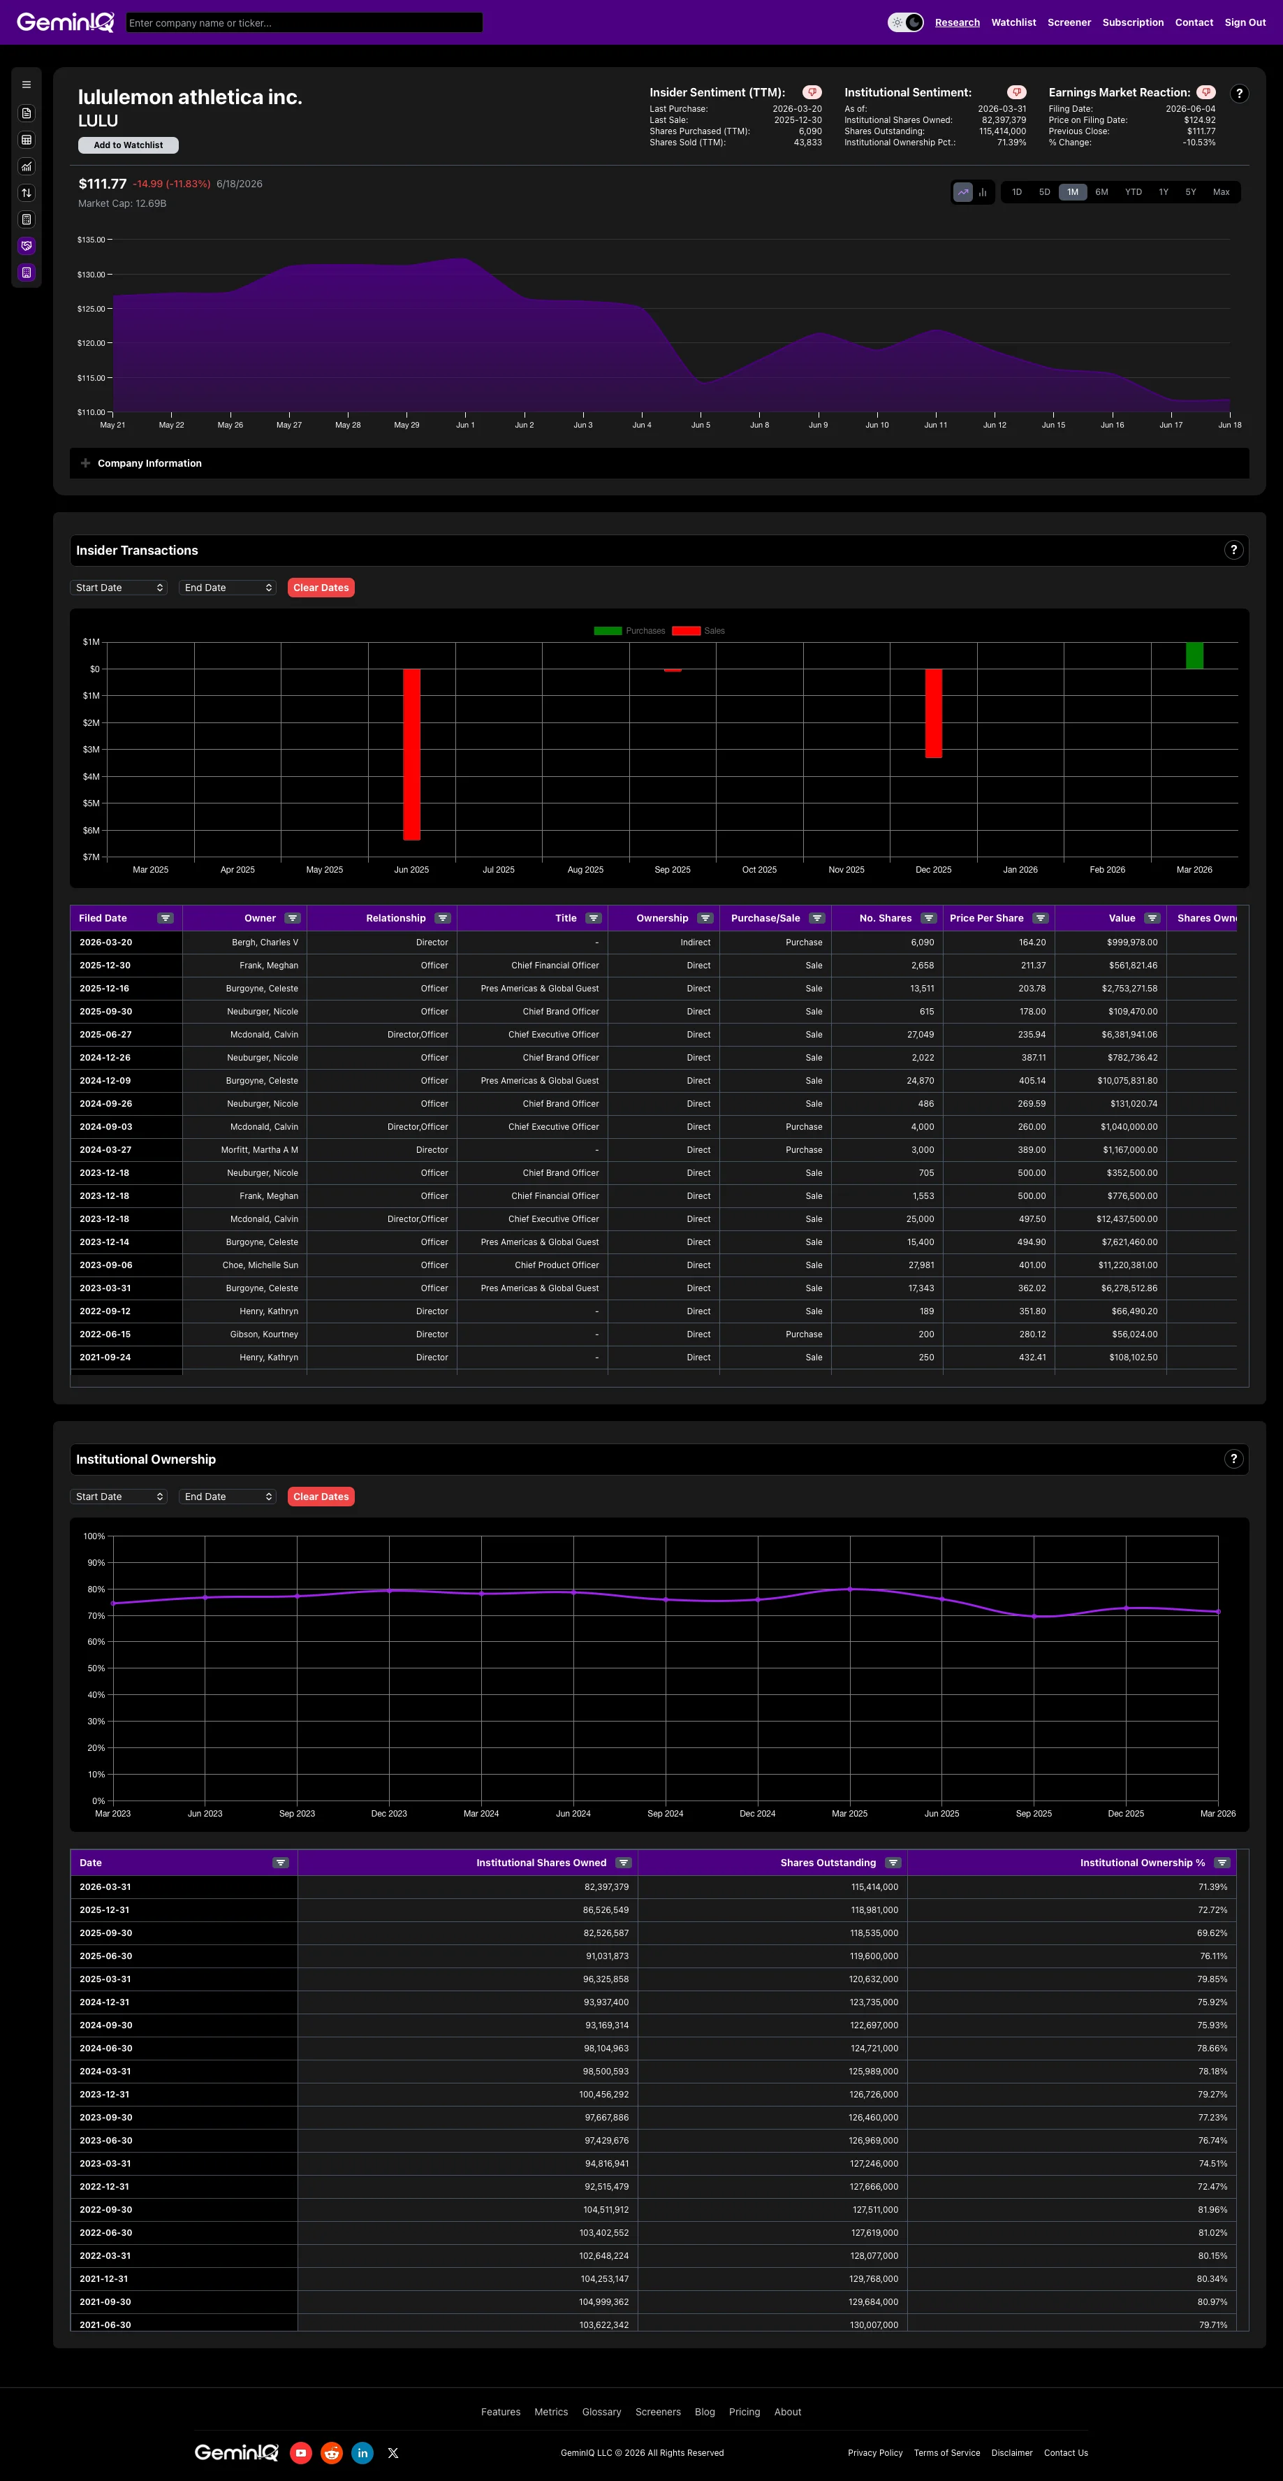Click the Owner column filter icon
Screen dimensions: 1283x2481
click(293, 918)
